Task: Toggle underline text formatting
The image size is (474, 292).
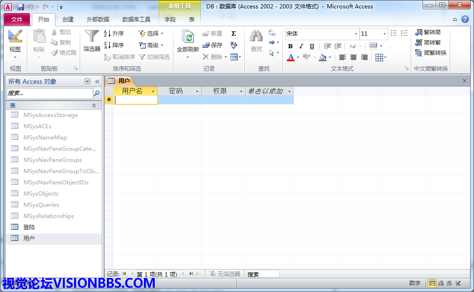Action: coord(312,46)
